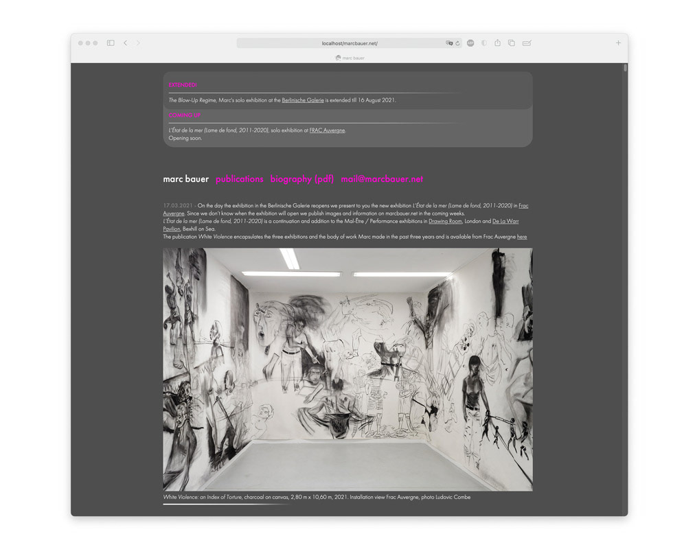Open the Berlinische Galerie link in banner
This screenshot has width=684, height=534.
click(x=303, y=100)
